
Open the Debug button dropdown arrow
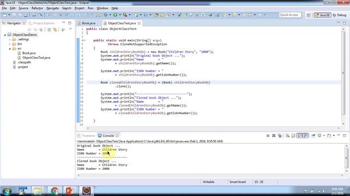[x=110, y=15]
